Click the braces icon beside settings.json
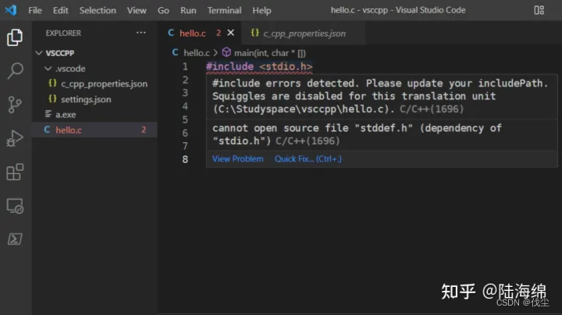562x315 pixels. (x=52, y=99)
